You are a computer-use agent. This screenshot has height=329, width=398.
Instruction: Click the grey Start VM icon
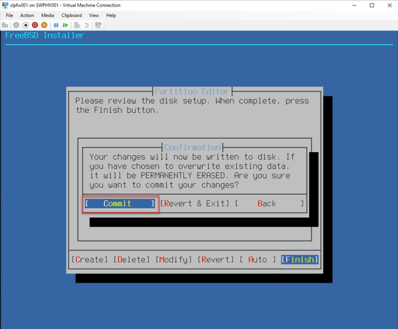16,25
